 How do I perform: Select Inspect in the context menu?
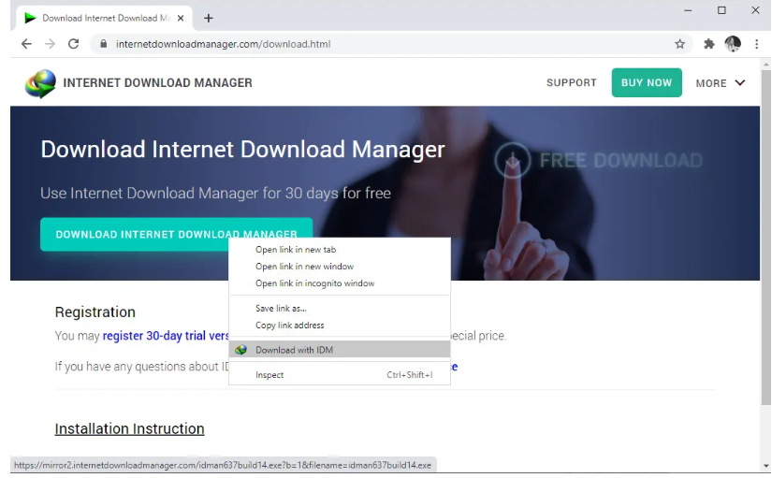[x=340, y=374]
